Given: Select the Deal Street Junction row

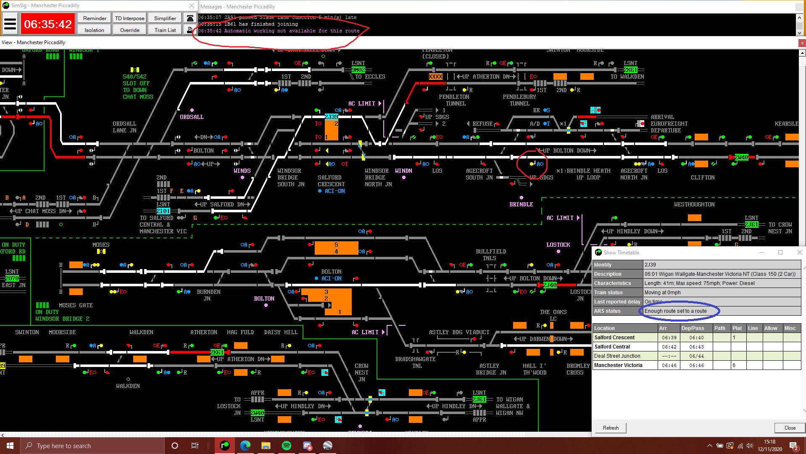Looking at the screenshot, I should point(697,356).
